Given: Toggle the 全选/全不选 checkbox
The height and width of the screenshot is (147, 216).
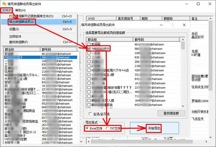Looking at the screenshot, I should (x=90, y=114).
